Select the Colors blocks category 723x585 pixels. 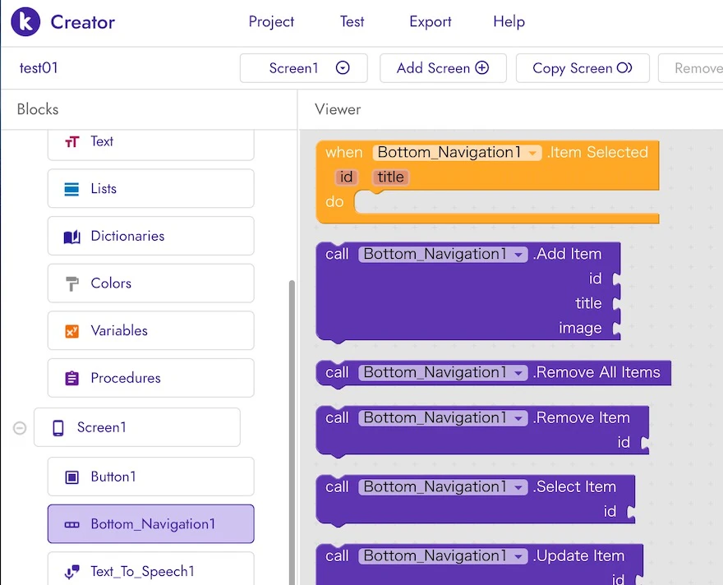point(151,283)
